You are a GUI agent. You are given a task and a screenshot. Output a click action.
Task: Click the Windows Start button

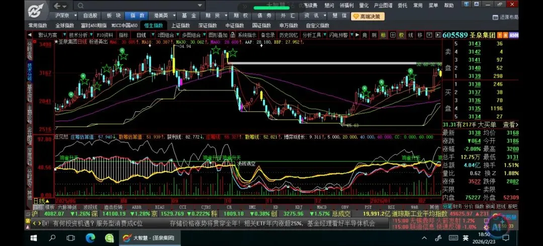[34, 238]
